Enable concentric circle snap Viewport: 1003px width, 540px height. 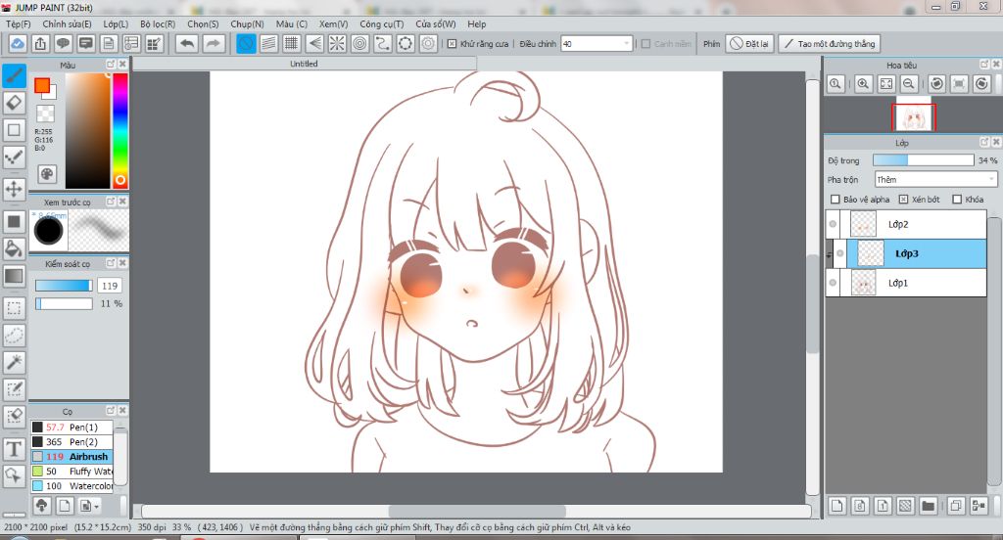pos(360,43)
